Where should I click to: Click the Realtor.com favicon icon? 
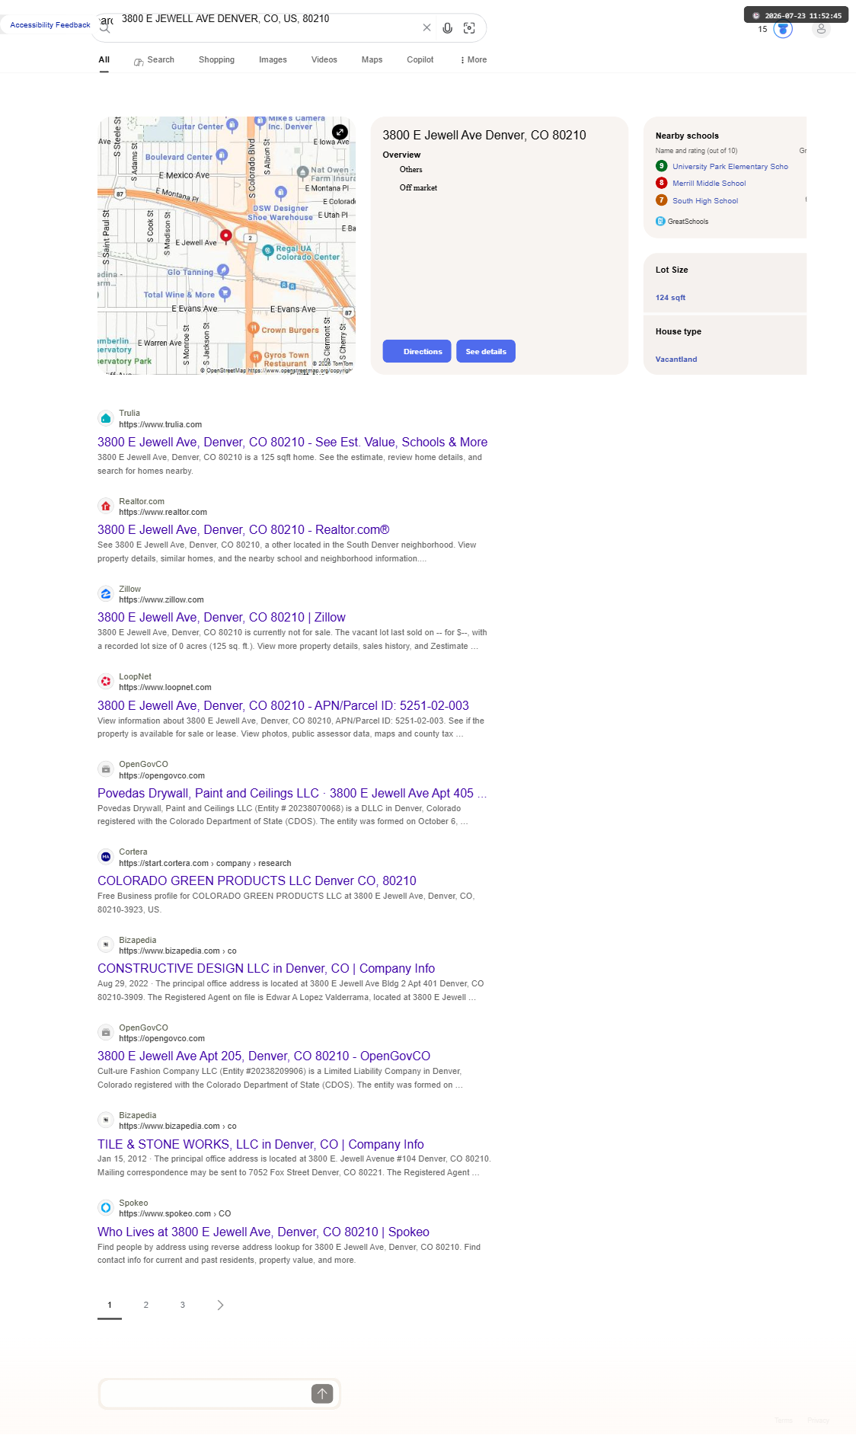coord(106,507)
